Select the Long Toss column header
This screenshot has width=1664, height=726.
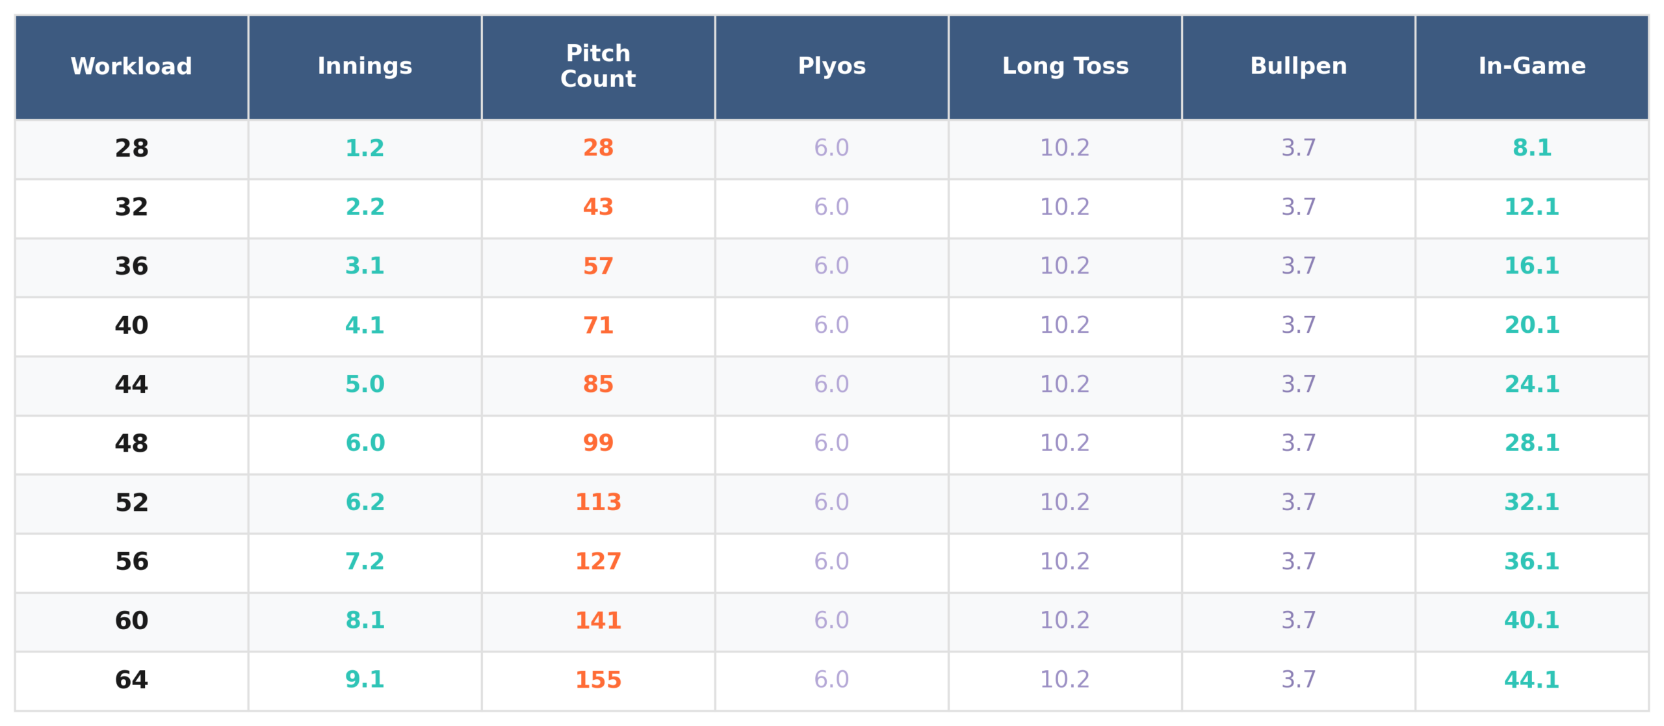pos(1065,66)
